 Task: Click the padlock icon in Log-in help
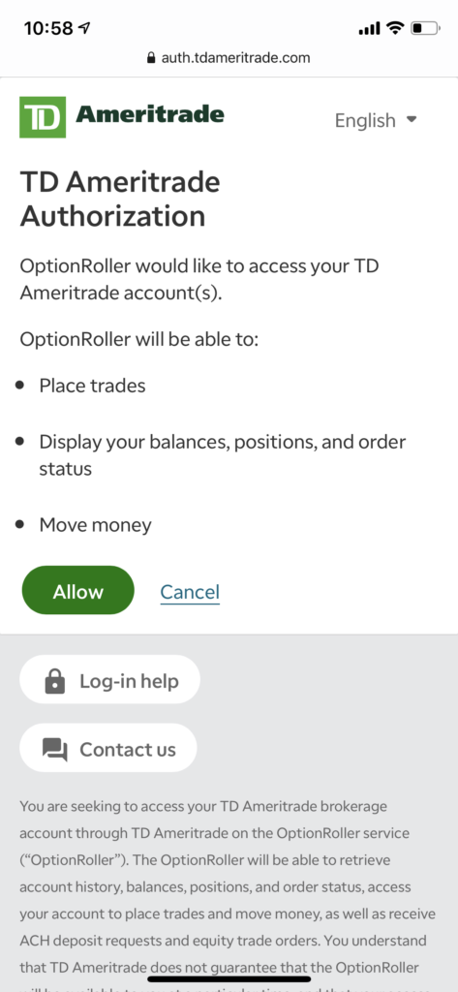tap(55, 682)
